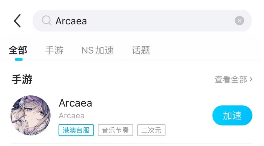Open the Arcaea game avatar image
Screen dimensions: 264x146
(30, 115)
